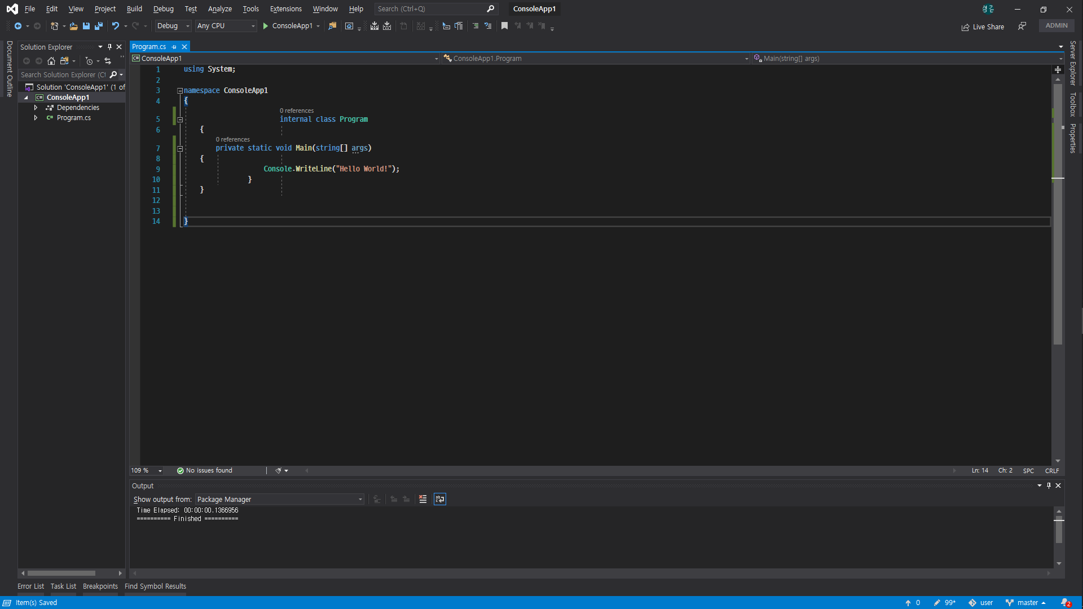
Task: Open the Tools menu
Action: 251,8
